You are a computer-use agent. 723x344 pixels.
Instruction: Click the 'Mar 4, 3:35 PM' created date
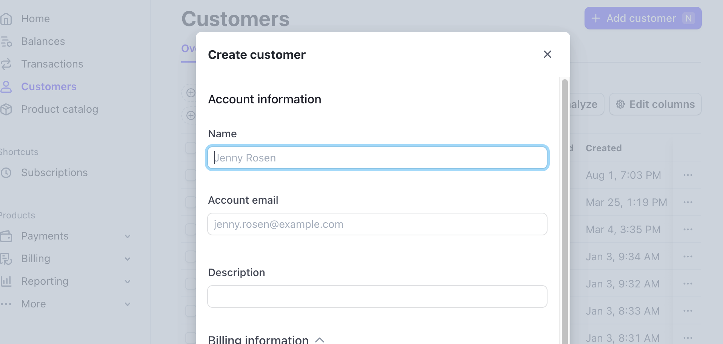623,229
